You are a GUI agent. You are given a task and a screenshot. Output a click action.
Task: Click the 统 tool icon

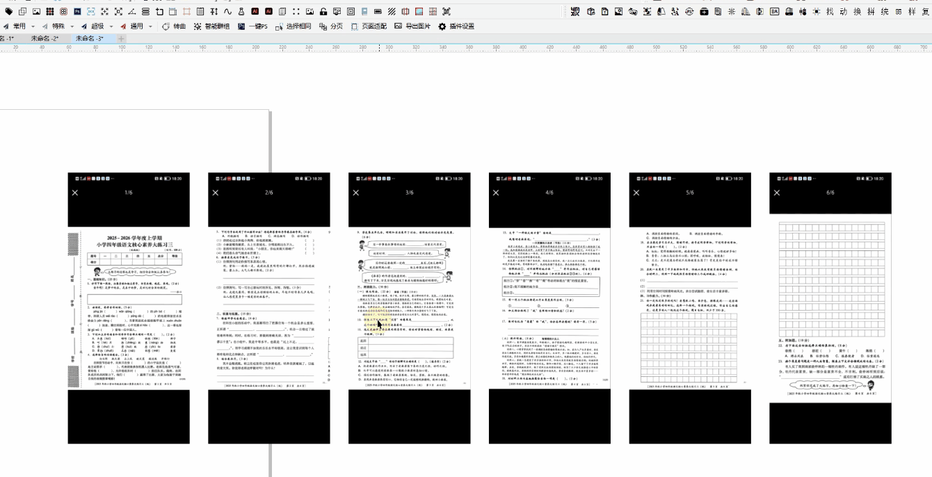click(885, 12)
